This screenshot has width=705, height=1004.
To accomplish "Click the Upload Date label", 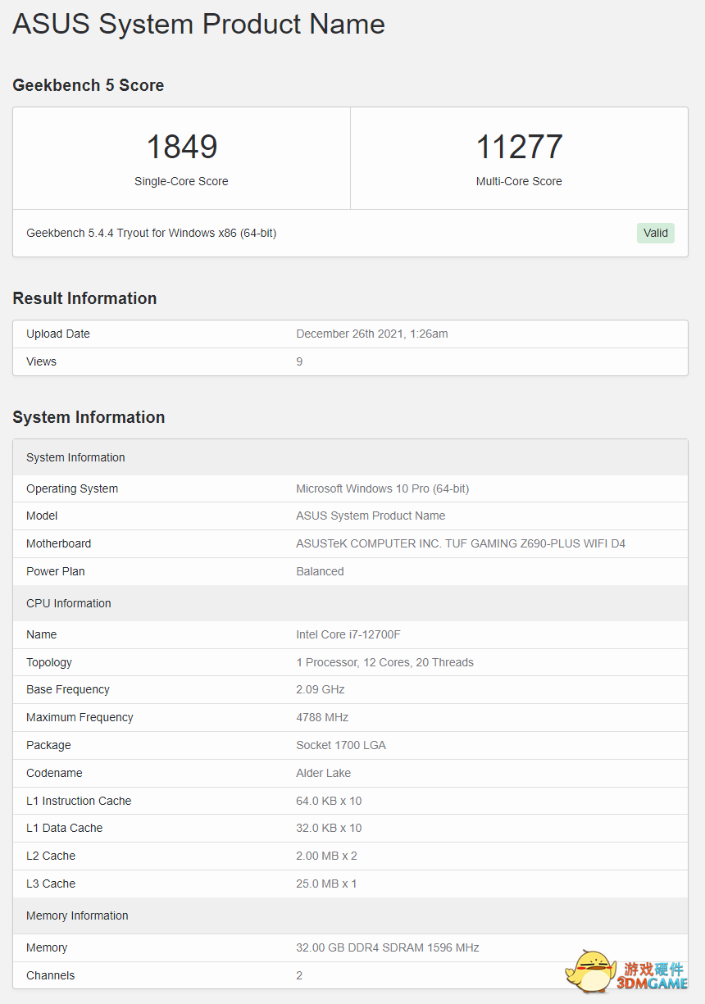I will (x=58, y=334).
